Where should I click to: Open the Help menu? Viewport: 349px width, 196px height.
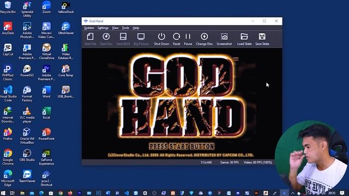click(x=136, y=28)
